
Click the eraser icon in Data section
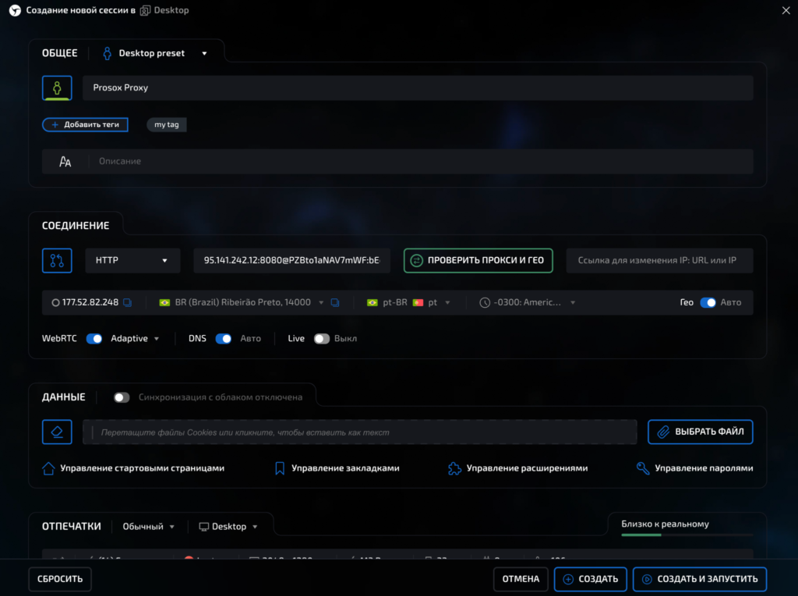[57, 432]
